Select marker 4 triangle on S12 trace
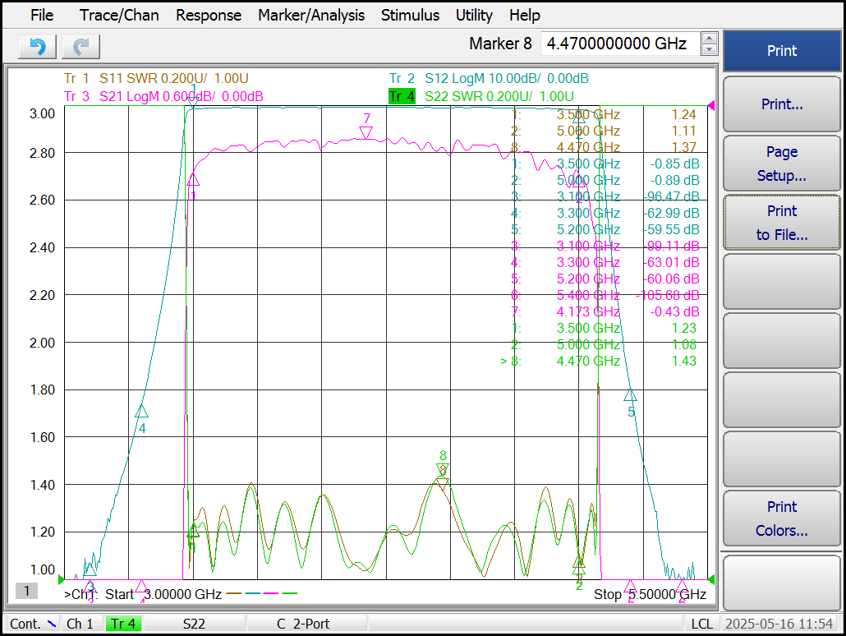Image resolution: width=846 pixels, height=636 pixels. pyautogui.click(x=141, y=412)
